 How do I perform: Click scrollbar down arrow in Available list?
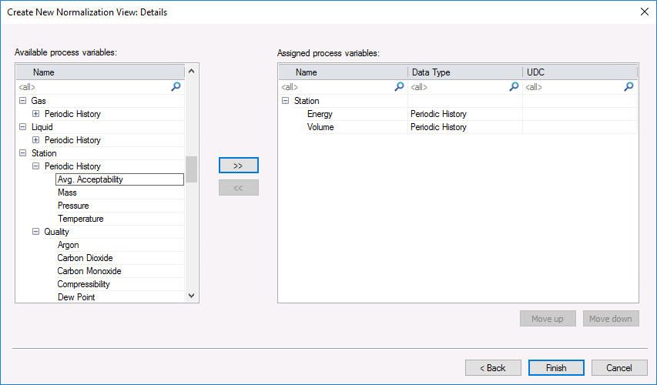point(192,296)
